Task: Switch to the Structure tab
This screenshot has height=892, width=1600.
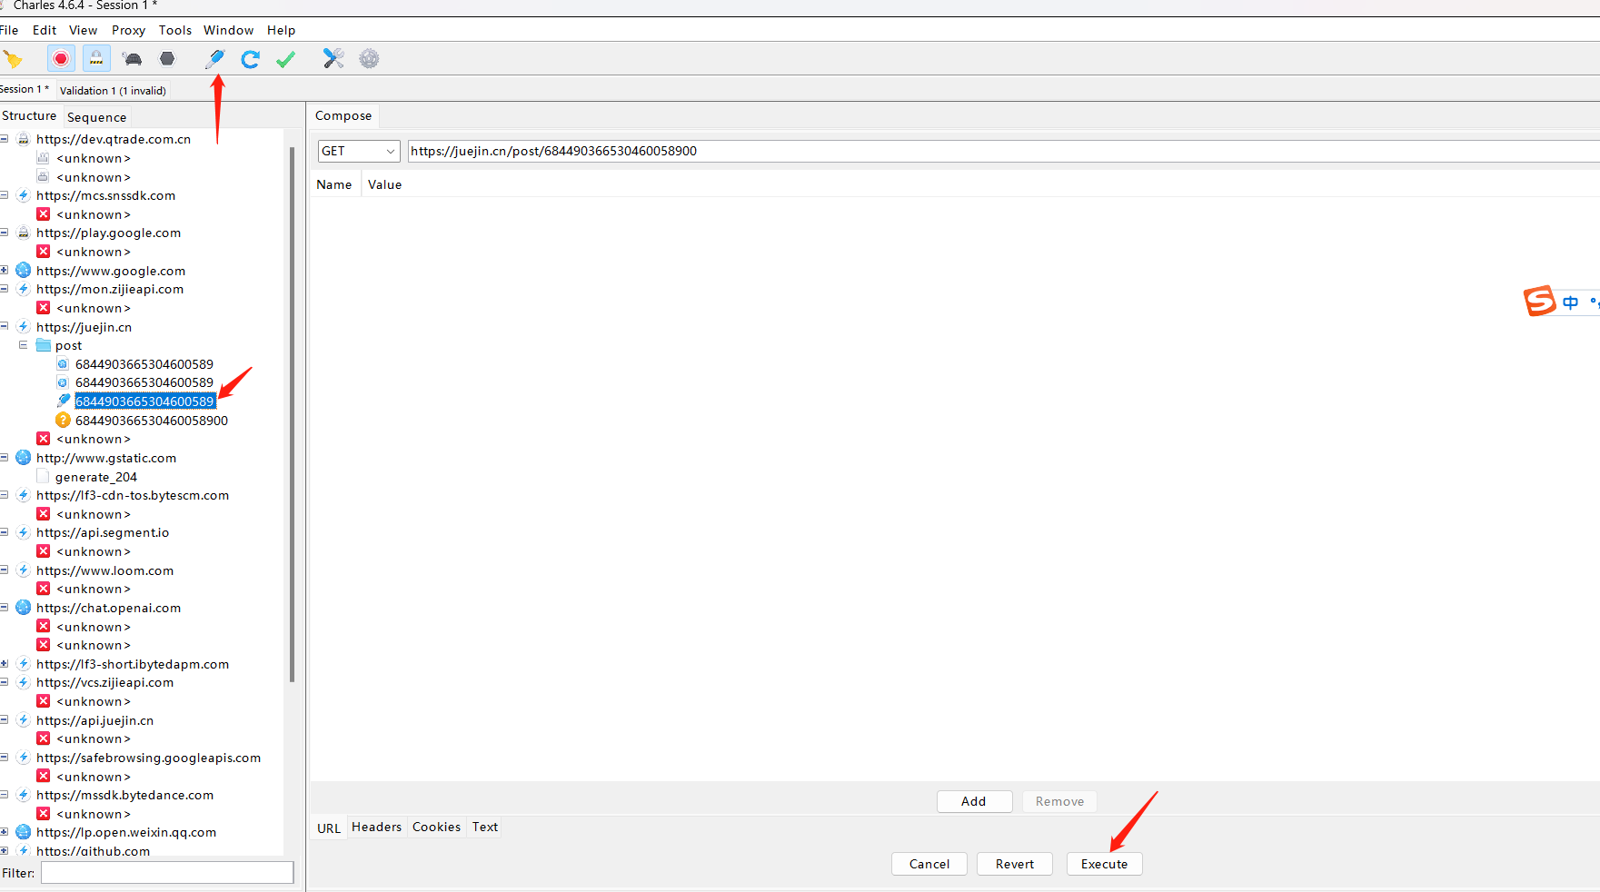Action: click(x=29, y=116)
